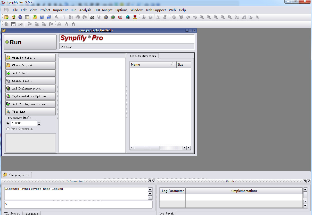Screen dimensions: 312x215
Task: Click the zoom out magnifier icon
Action: pyautogui.click(x=216, y=17)
